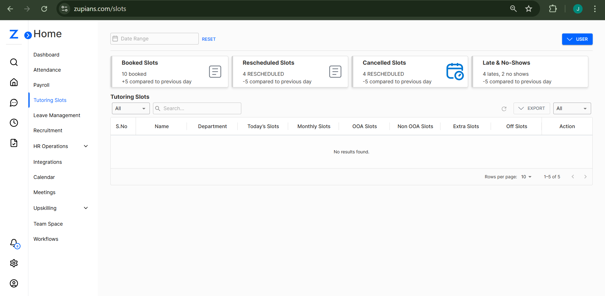
Task: Click the RESET link
Action: (x=209, y=39)
